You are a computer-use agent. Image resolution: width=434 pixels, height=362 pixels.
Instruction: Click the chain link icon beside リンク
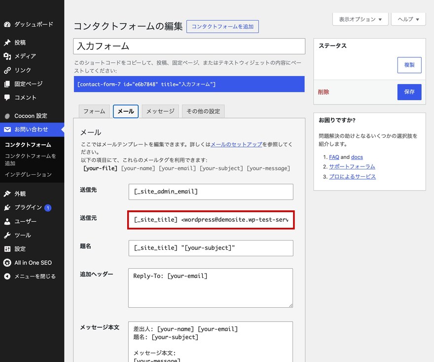tap(7, 70)
